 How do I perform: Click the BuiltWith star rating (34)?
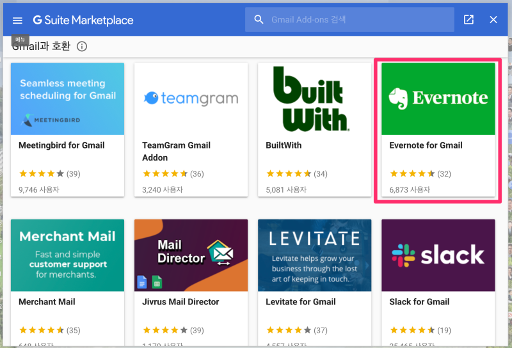297,173
